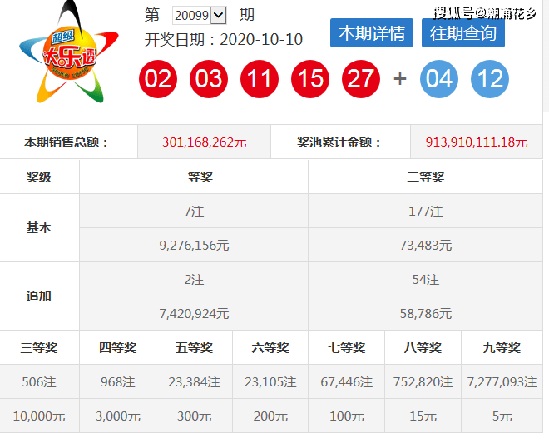Screen dimensions: 549x433
Task: Click the 往期查询 button
Action: (462, 33)
